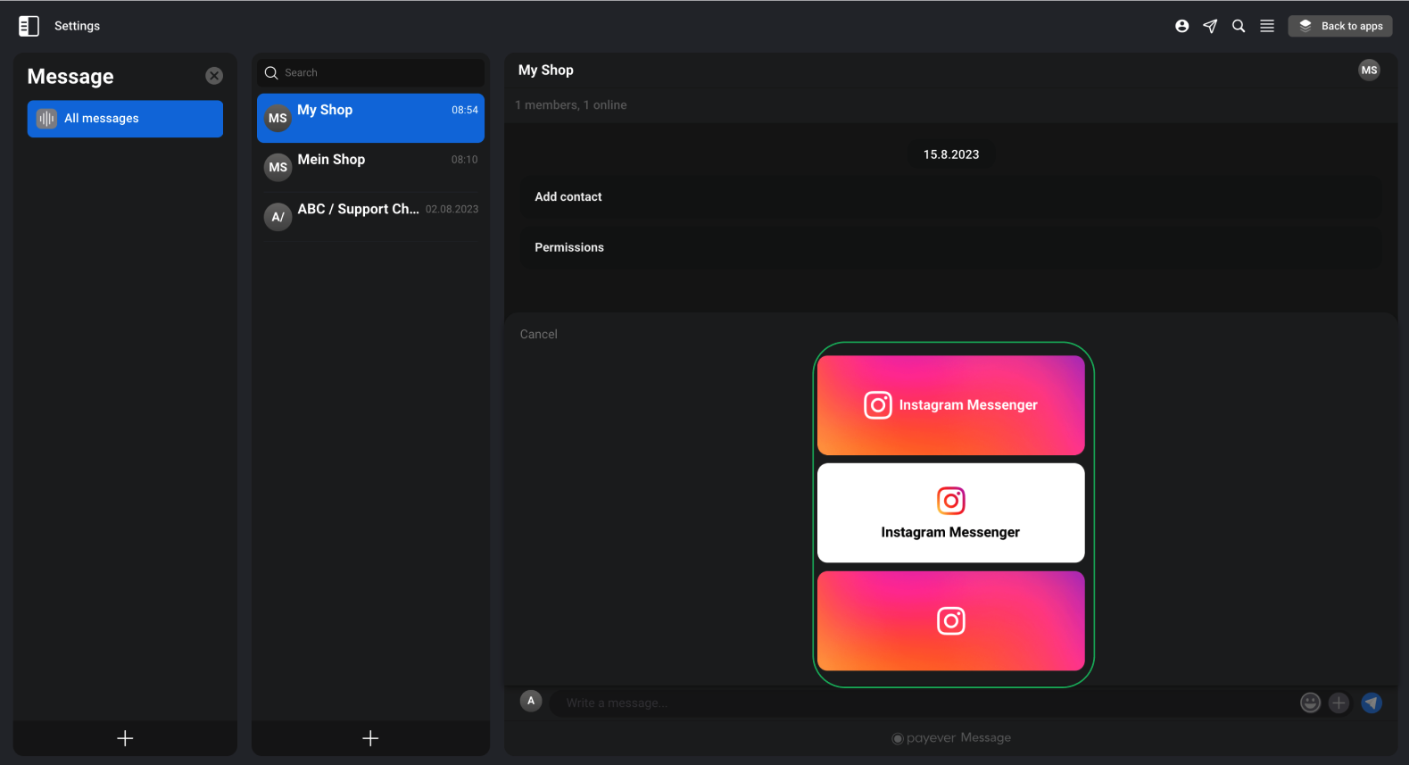Select the gradient Instagram icon-only card
This screenshot has height=765, width=1409.
[x=951, y=620]
